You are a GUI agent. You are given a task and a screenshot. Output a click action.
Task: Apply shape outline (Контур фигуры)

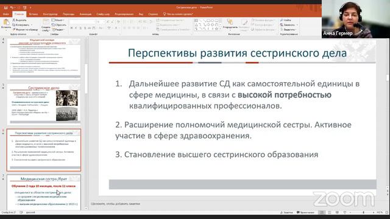pyautogui.click(x=262, y=25)
